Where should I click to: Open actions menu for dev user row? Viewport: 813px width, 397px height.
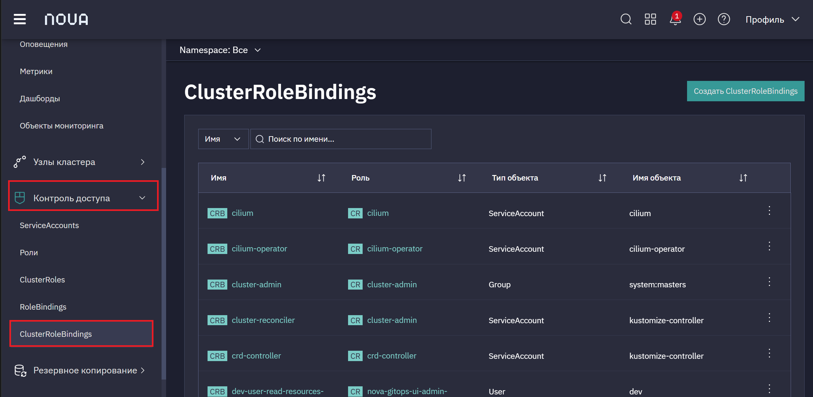point(769,389)
